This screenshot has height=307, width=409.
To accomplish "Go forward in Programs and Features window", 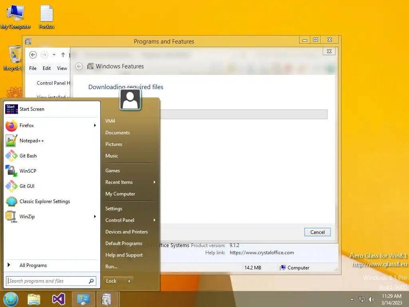I will (x=45, y=55).
